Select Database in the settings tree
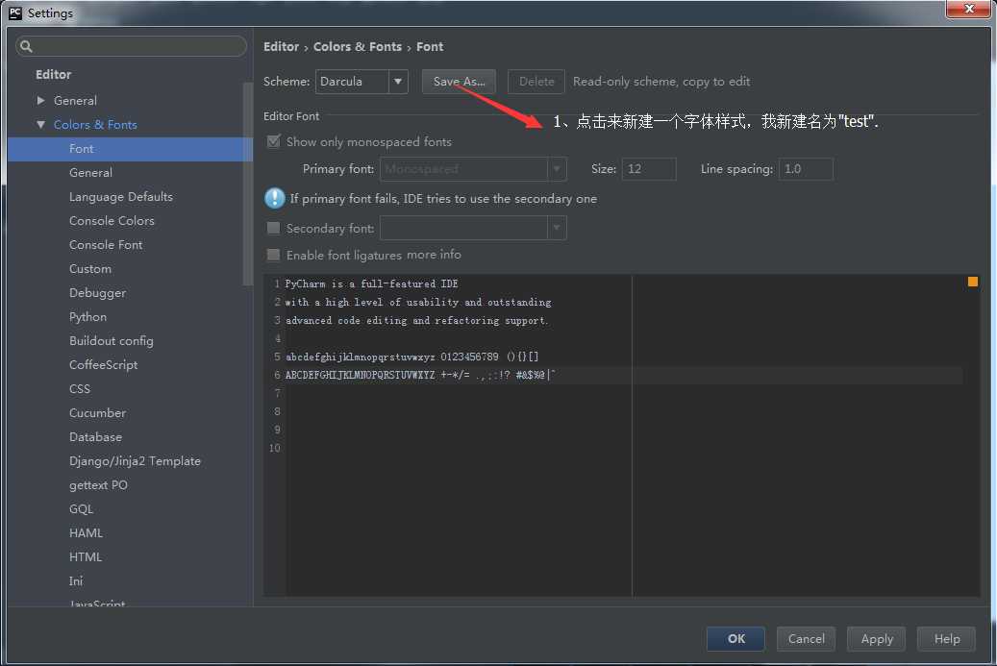The width and height of the screenshot is (997, 666). point(95,437)
